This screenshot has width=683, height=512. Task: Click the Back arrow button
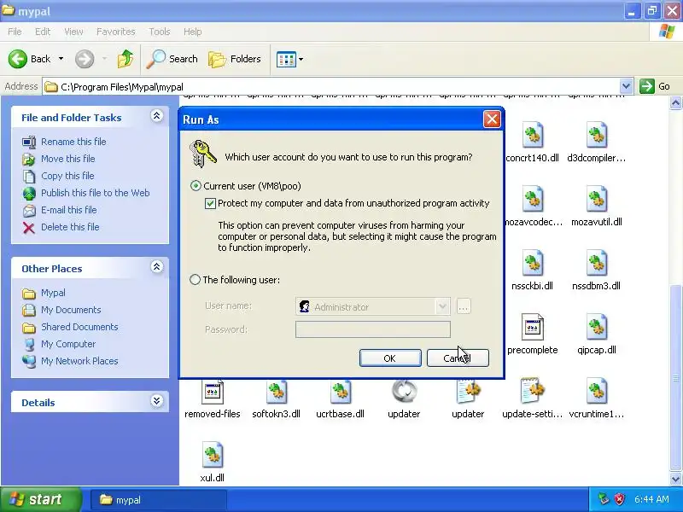point(18,59)
